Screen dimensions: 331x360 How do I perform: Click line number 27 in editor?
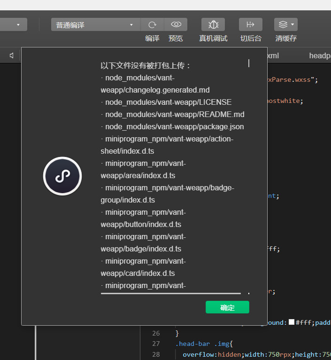tap(156, 344)
